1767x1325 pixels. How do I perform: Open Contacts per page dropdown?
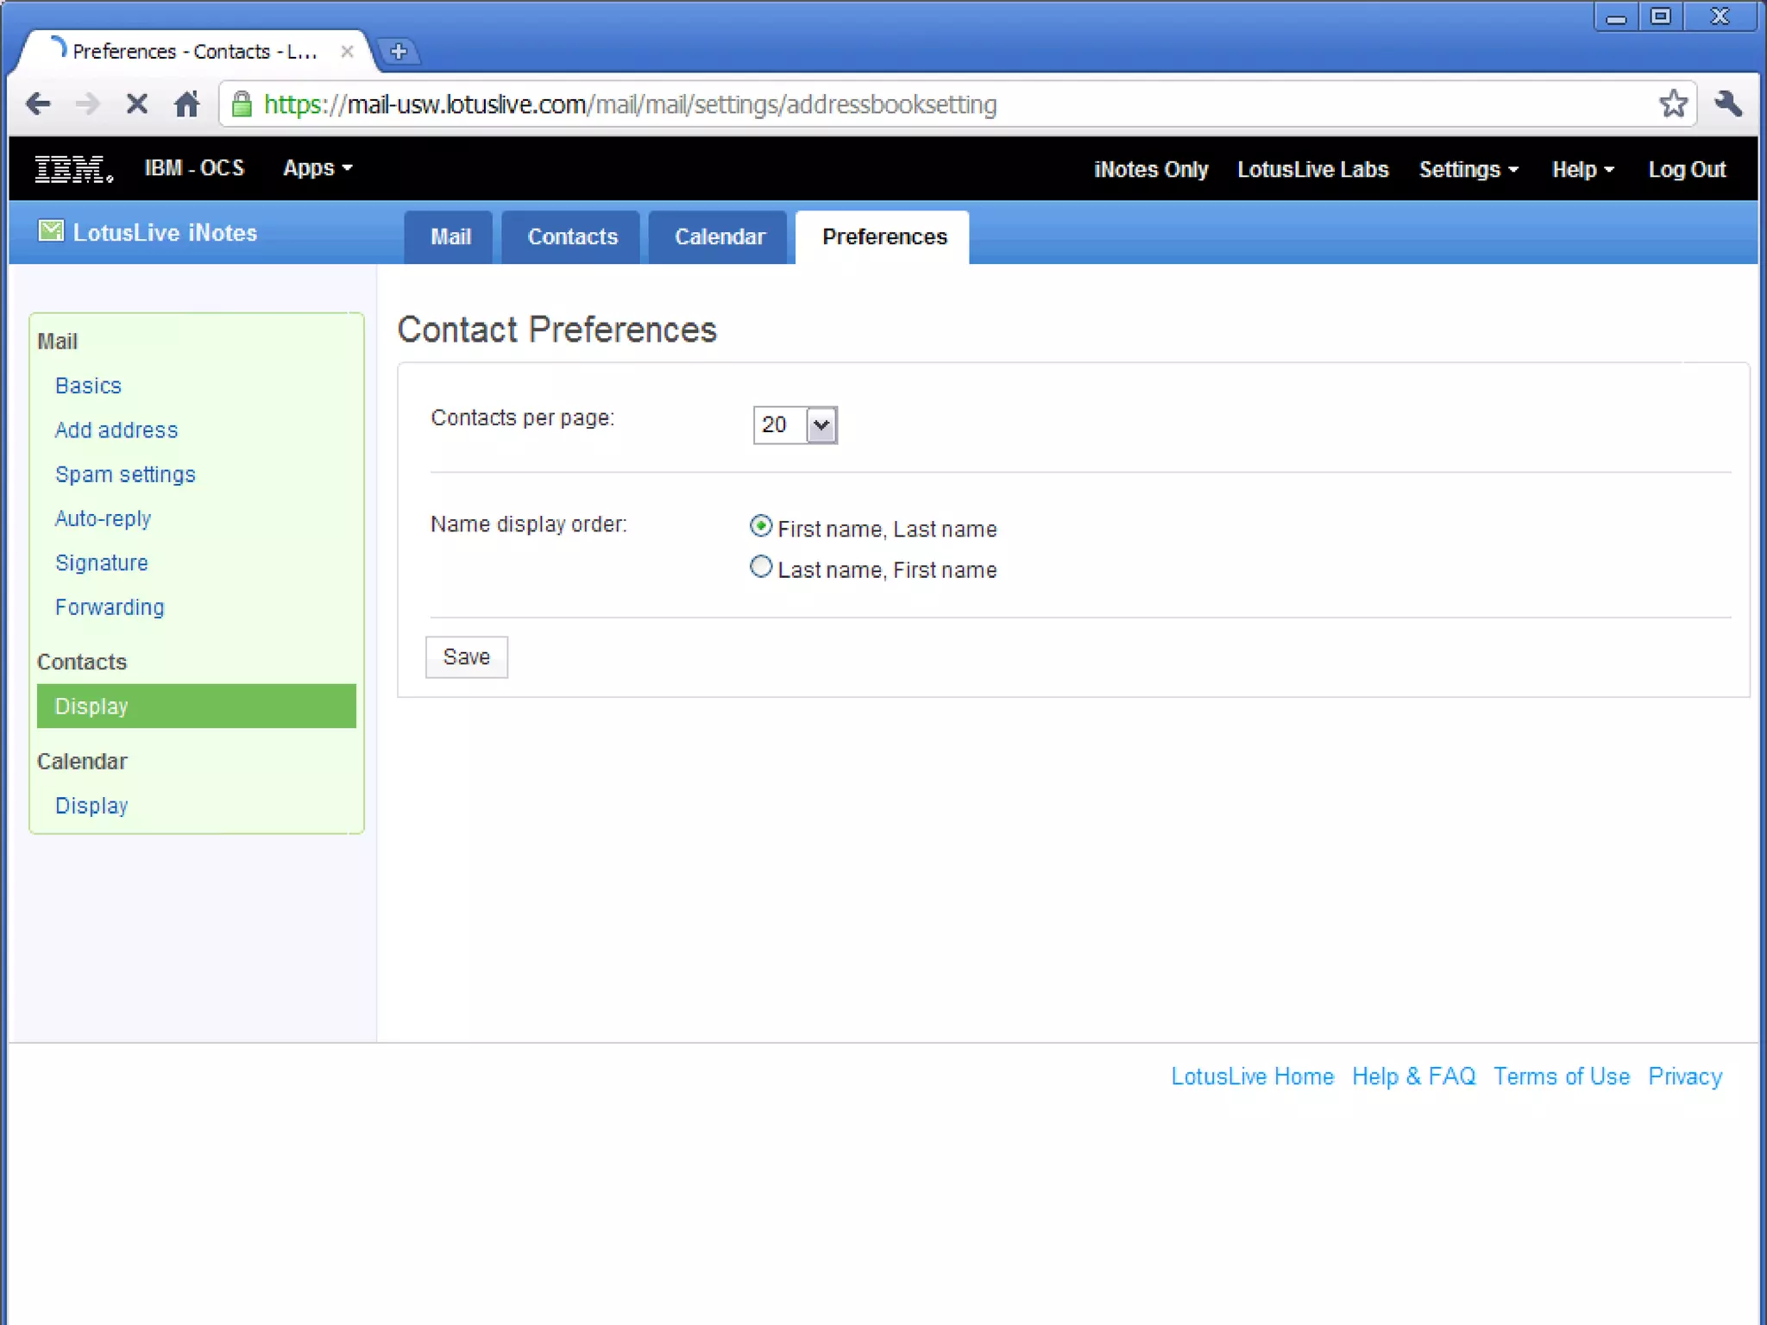point(821,424)
